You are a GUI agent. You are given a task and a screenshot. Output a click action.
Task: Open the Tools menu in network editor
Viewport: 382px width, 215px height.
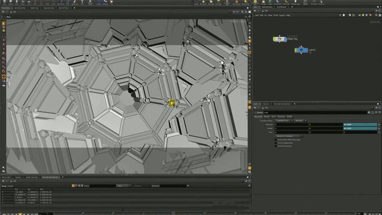tap(275, 16)
